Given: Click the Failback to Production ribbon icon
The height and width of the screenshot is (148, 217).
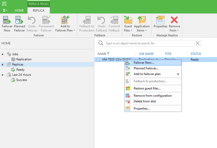Looking at the screenshot, I should click(x=87, y=20).
